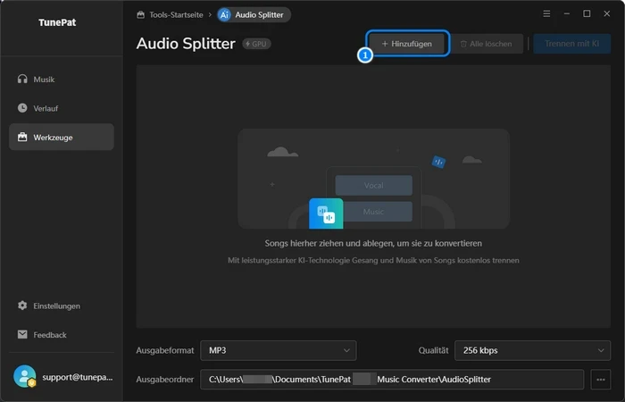Maximize the TunePat window
Viewport: 625px width, 402px height.
coord(587,14)
